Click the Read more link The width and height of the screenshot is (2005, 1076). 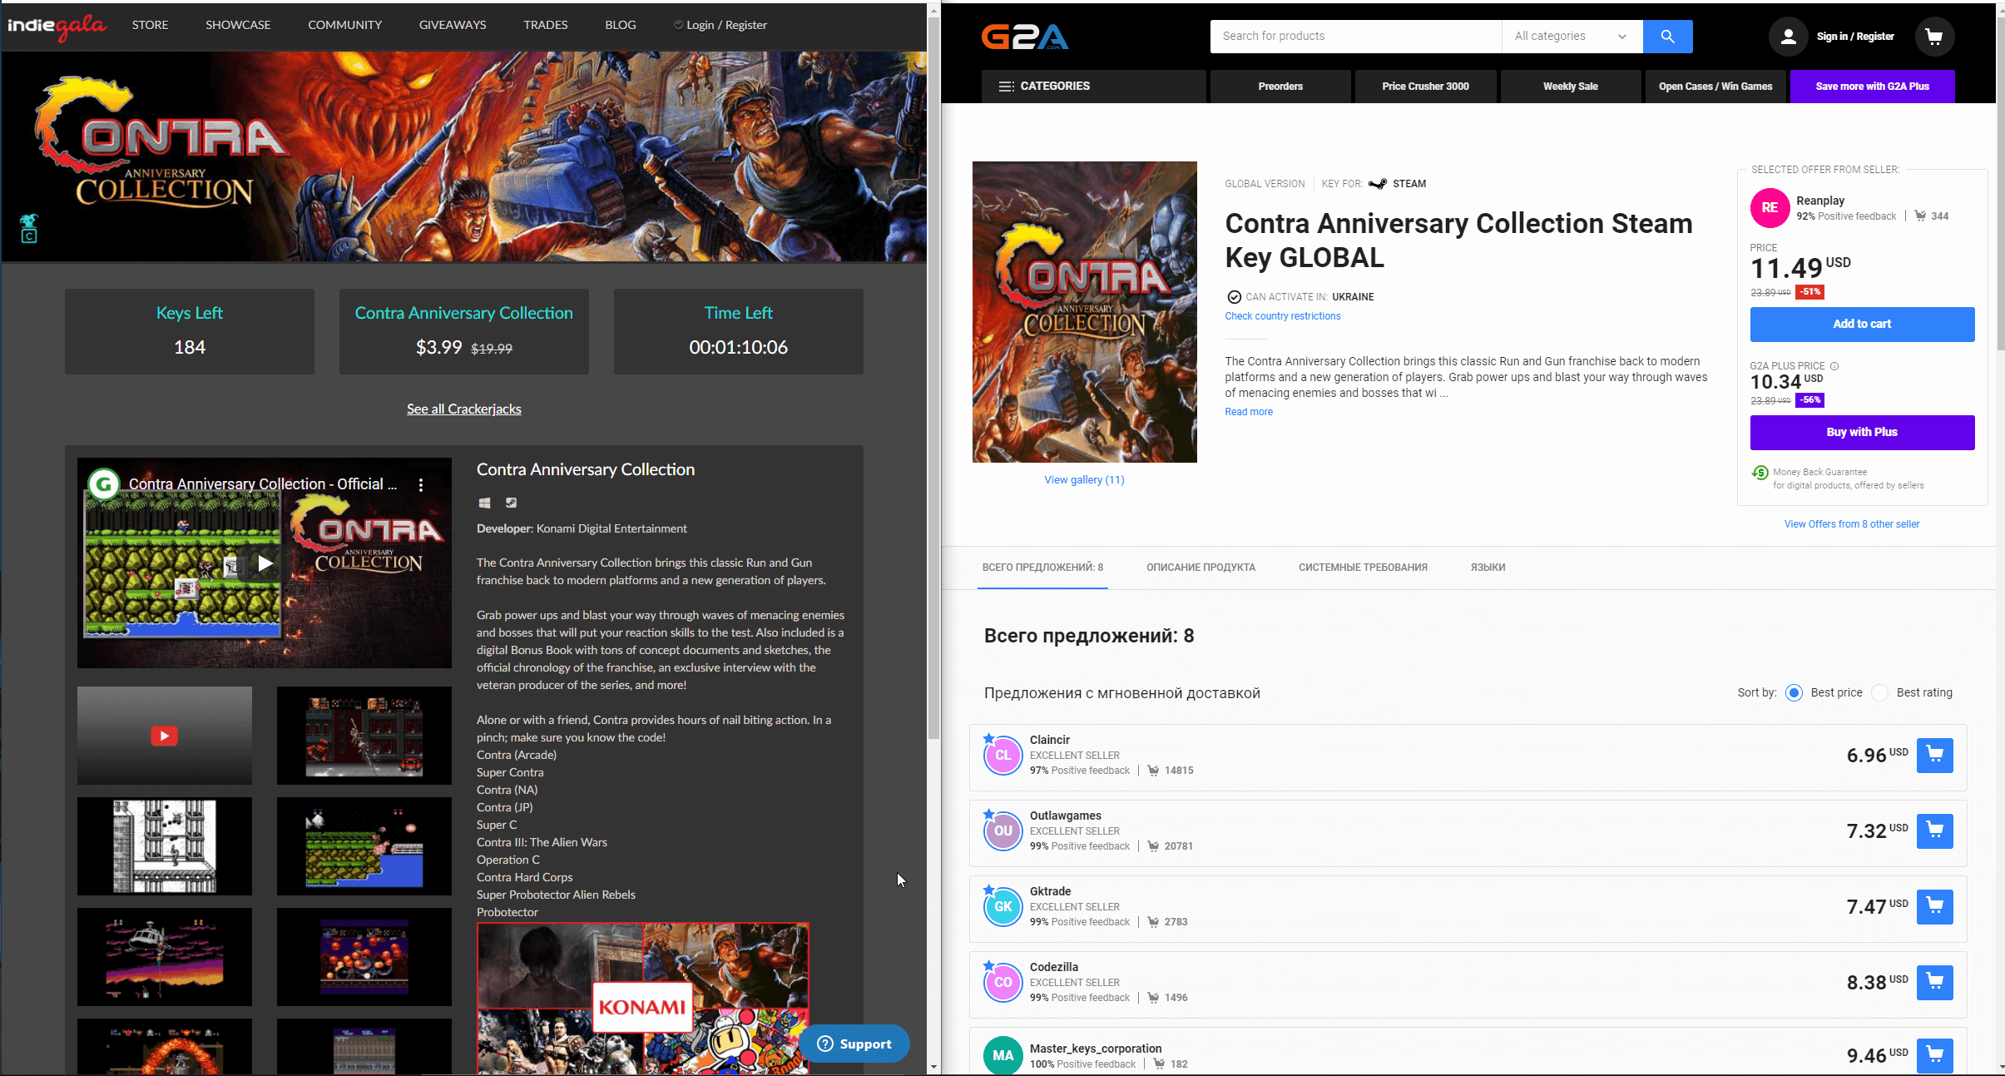pyautogui.click(x=1248, y=412)
